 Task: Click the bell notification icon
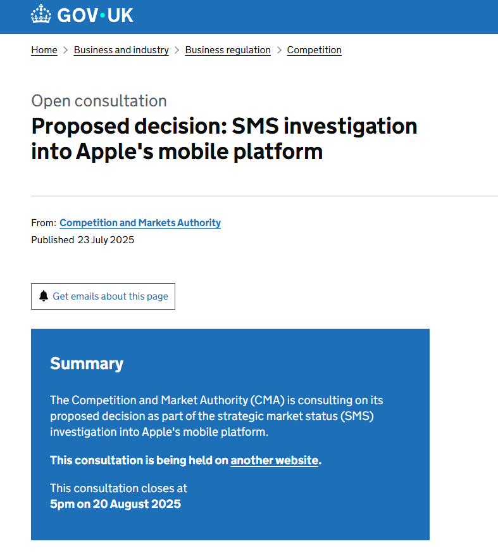(x=44, y=296)
